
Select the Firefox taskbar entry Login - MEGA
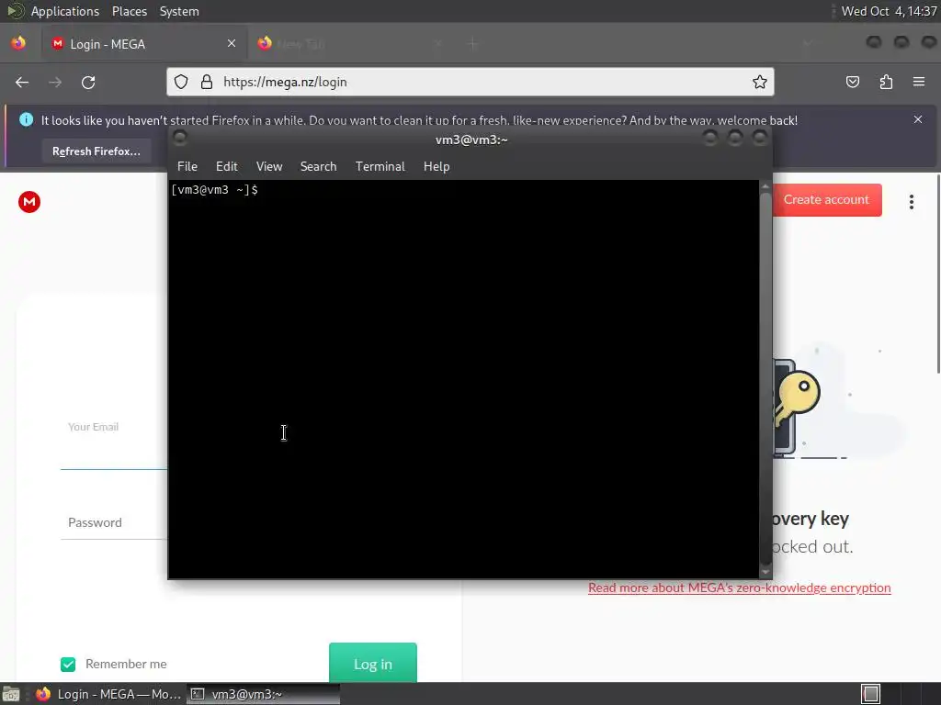click(x=108, y=694)
